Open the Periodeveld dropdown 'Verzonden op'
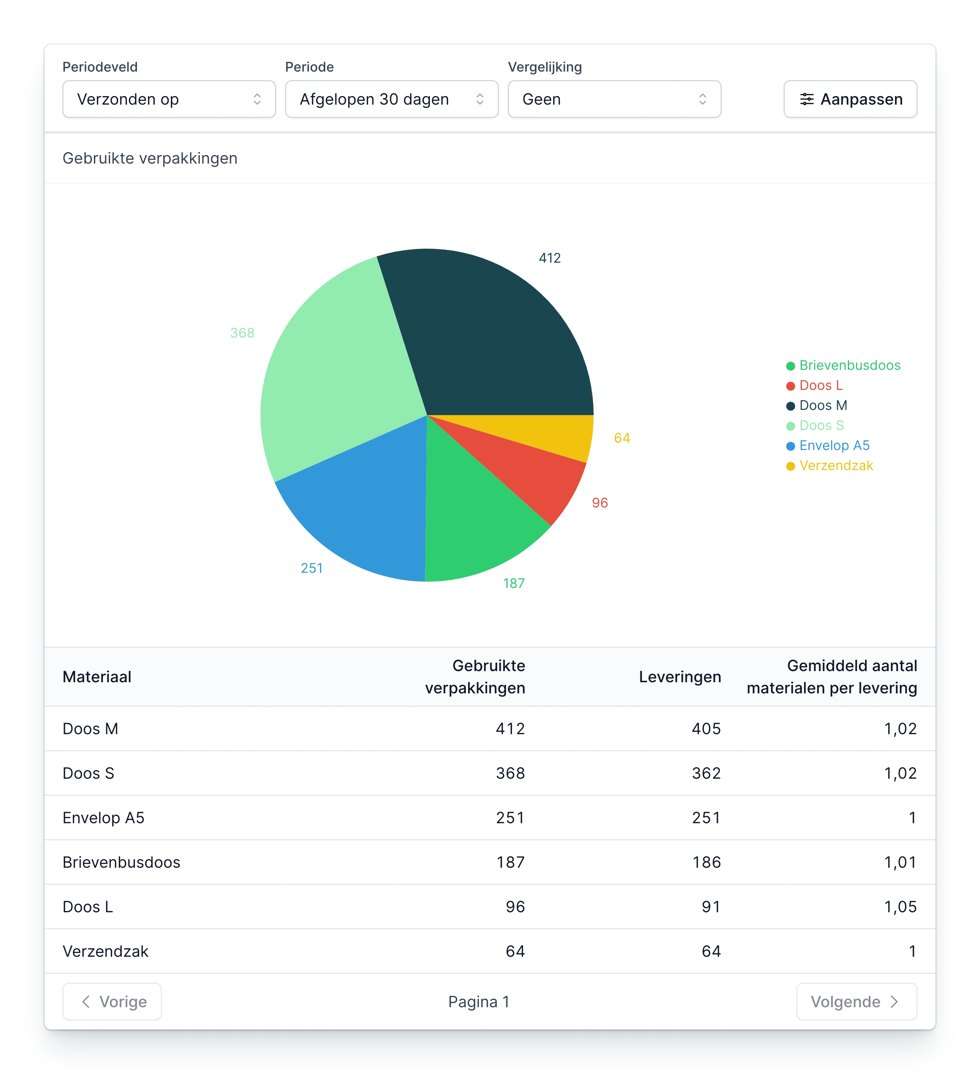Screen dimensions: 980x1074 tap(169, 99)
